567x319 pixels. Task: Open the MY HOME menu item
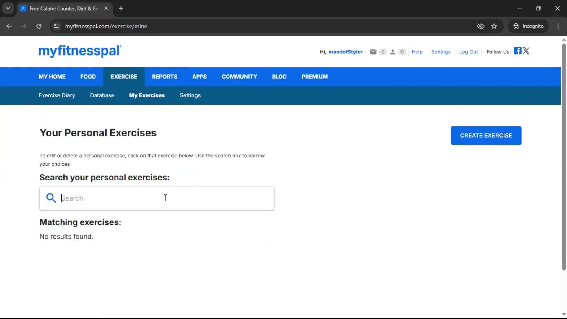click(52, 77)
